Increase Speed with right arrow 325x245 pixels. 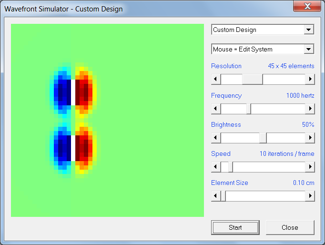pyautogui.click(x=310, y=167)
